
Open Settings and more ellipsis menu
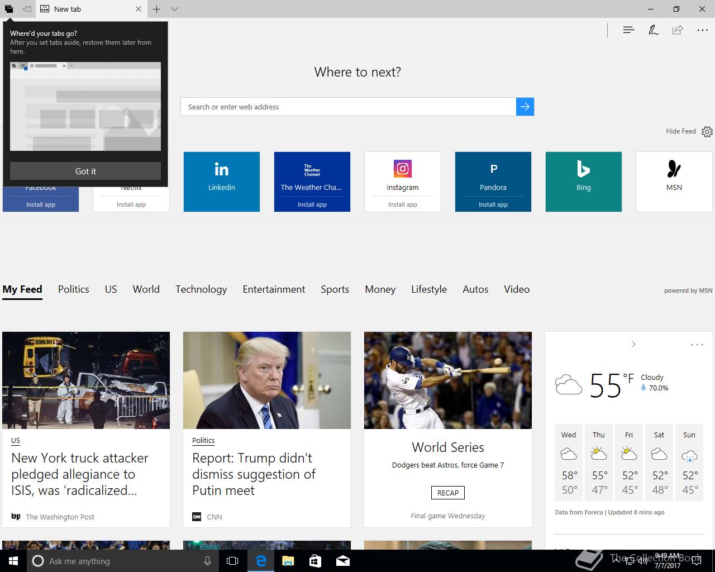(x=703, y=30)
